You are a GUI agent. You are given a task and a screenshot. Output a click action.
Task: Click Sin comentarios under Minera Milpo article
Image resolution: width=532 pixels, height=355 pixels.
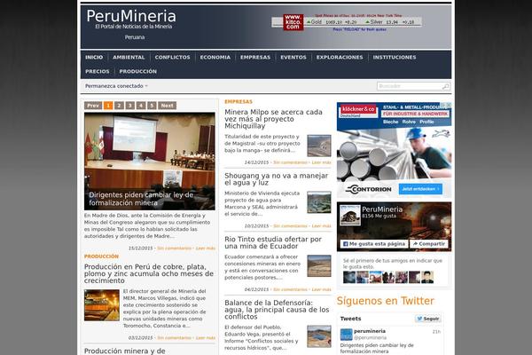[x=290, y=162]
